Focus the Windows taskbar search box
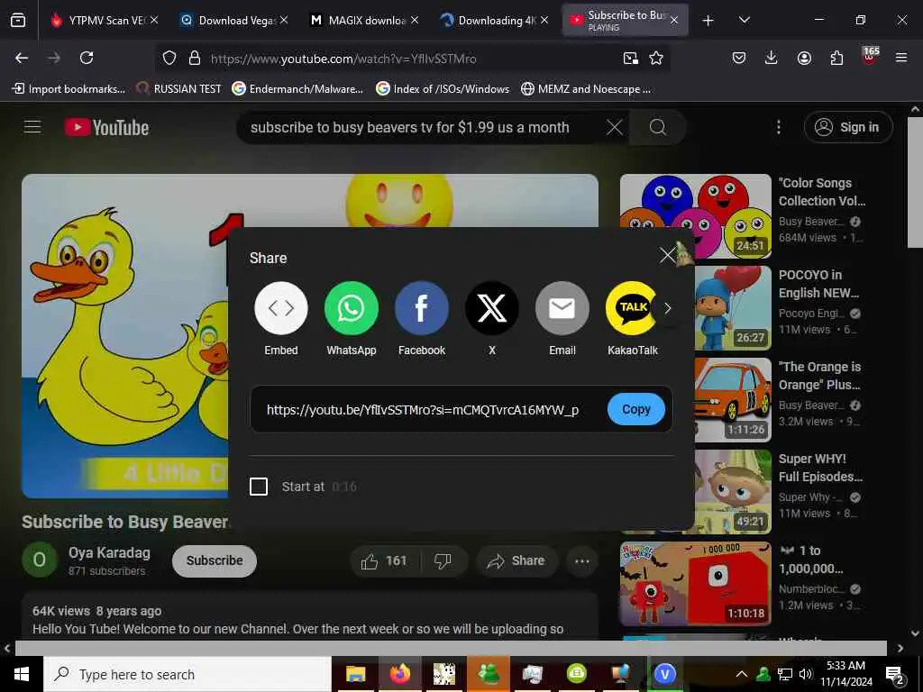This screenshot has height=692, width=923. tap(187, 674)
